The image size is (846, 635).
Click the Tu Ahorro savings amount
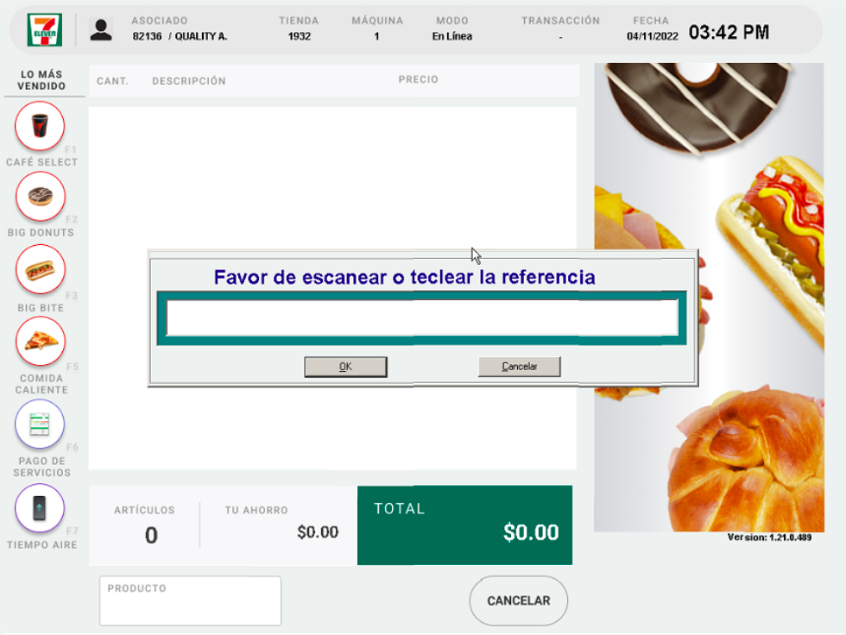[x=318, y=532]
